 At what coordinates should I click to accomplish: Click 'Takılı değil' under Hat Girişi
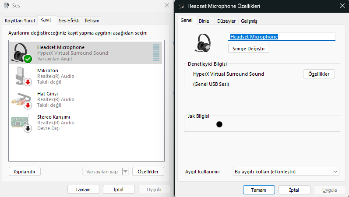tap(49, 105)
